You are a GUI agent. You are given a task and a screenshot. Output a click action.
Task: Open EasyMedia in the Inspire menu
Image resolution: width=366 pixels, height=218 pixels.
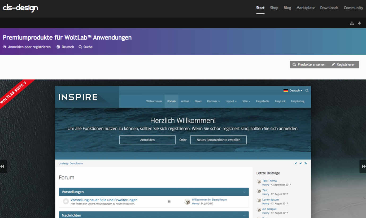[263, 101]
